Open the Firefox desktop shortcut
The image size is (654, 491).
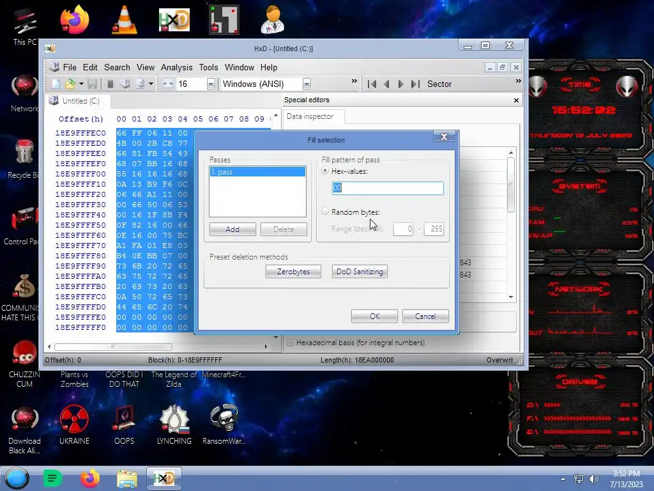(74, 20)
